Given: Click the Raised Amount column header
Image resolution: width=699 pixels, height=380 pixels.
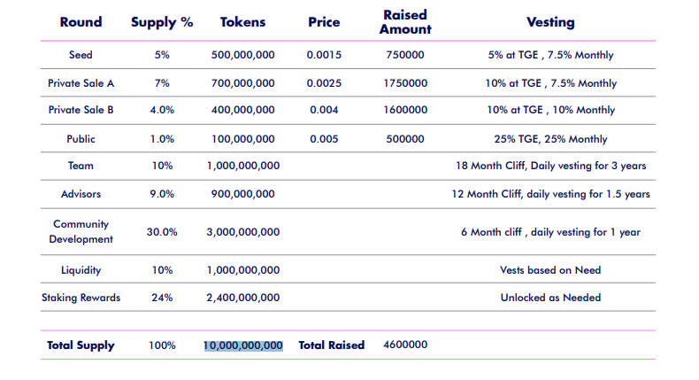Looking at the screenshot, I should point(405,22).
